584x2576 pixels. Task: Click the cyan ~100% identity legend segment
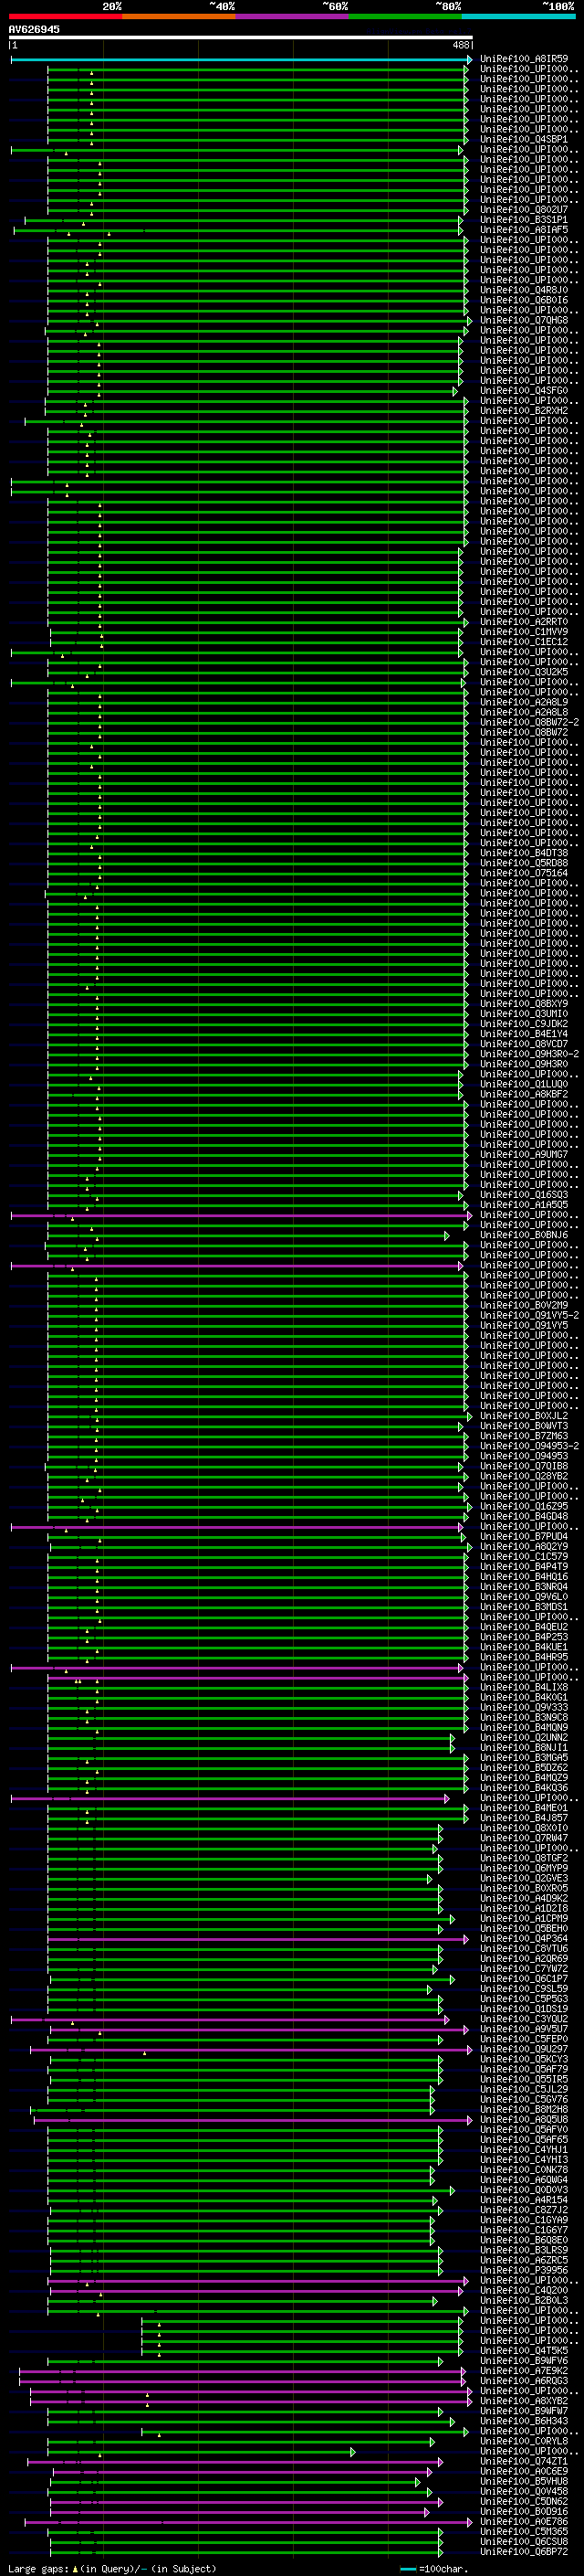tap(518, 16)
